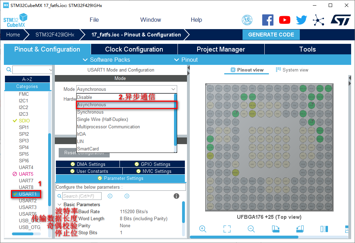
Task: Choose Synchronous from the mode list
Action: [90, 112]
